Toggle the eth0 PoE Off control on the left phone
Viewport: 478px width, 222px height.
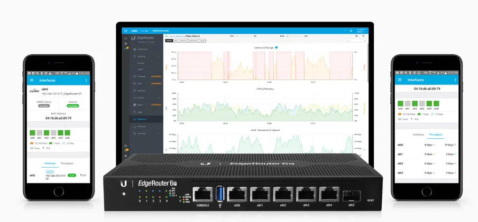tap(83, 175)
